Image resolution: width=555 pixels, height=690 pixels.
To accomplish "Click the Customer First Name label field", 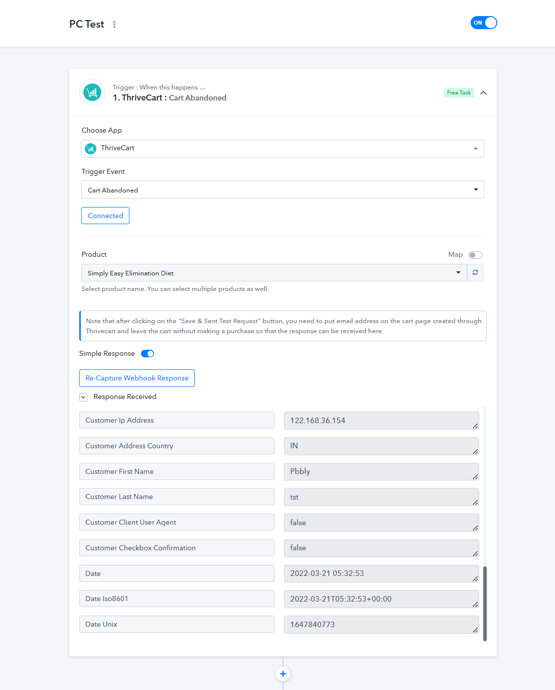I will pos(177,471).
